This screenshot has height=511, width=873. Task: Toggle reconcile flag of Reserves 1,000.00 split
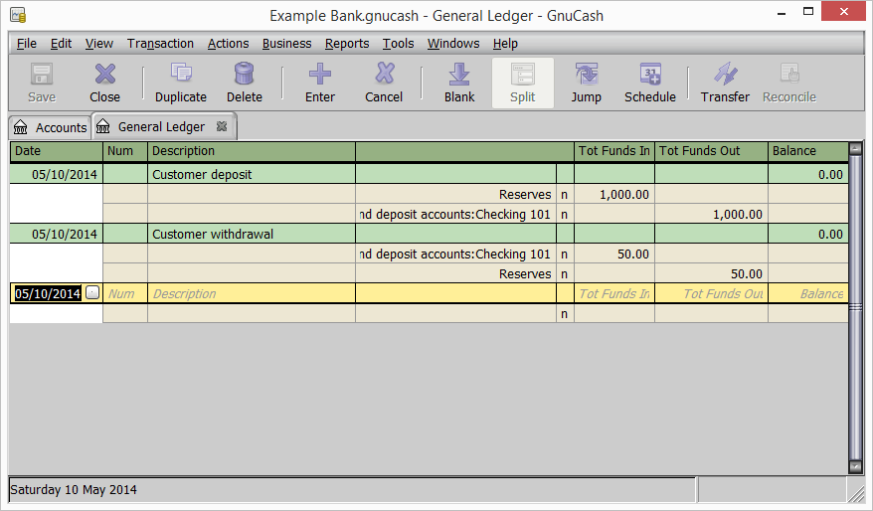(565, 195)
